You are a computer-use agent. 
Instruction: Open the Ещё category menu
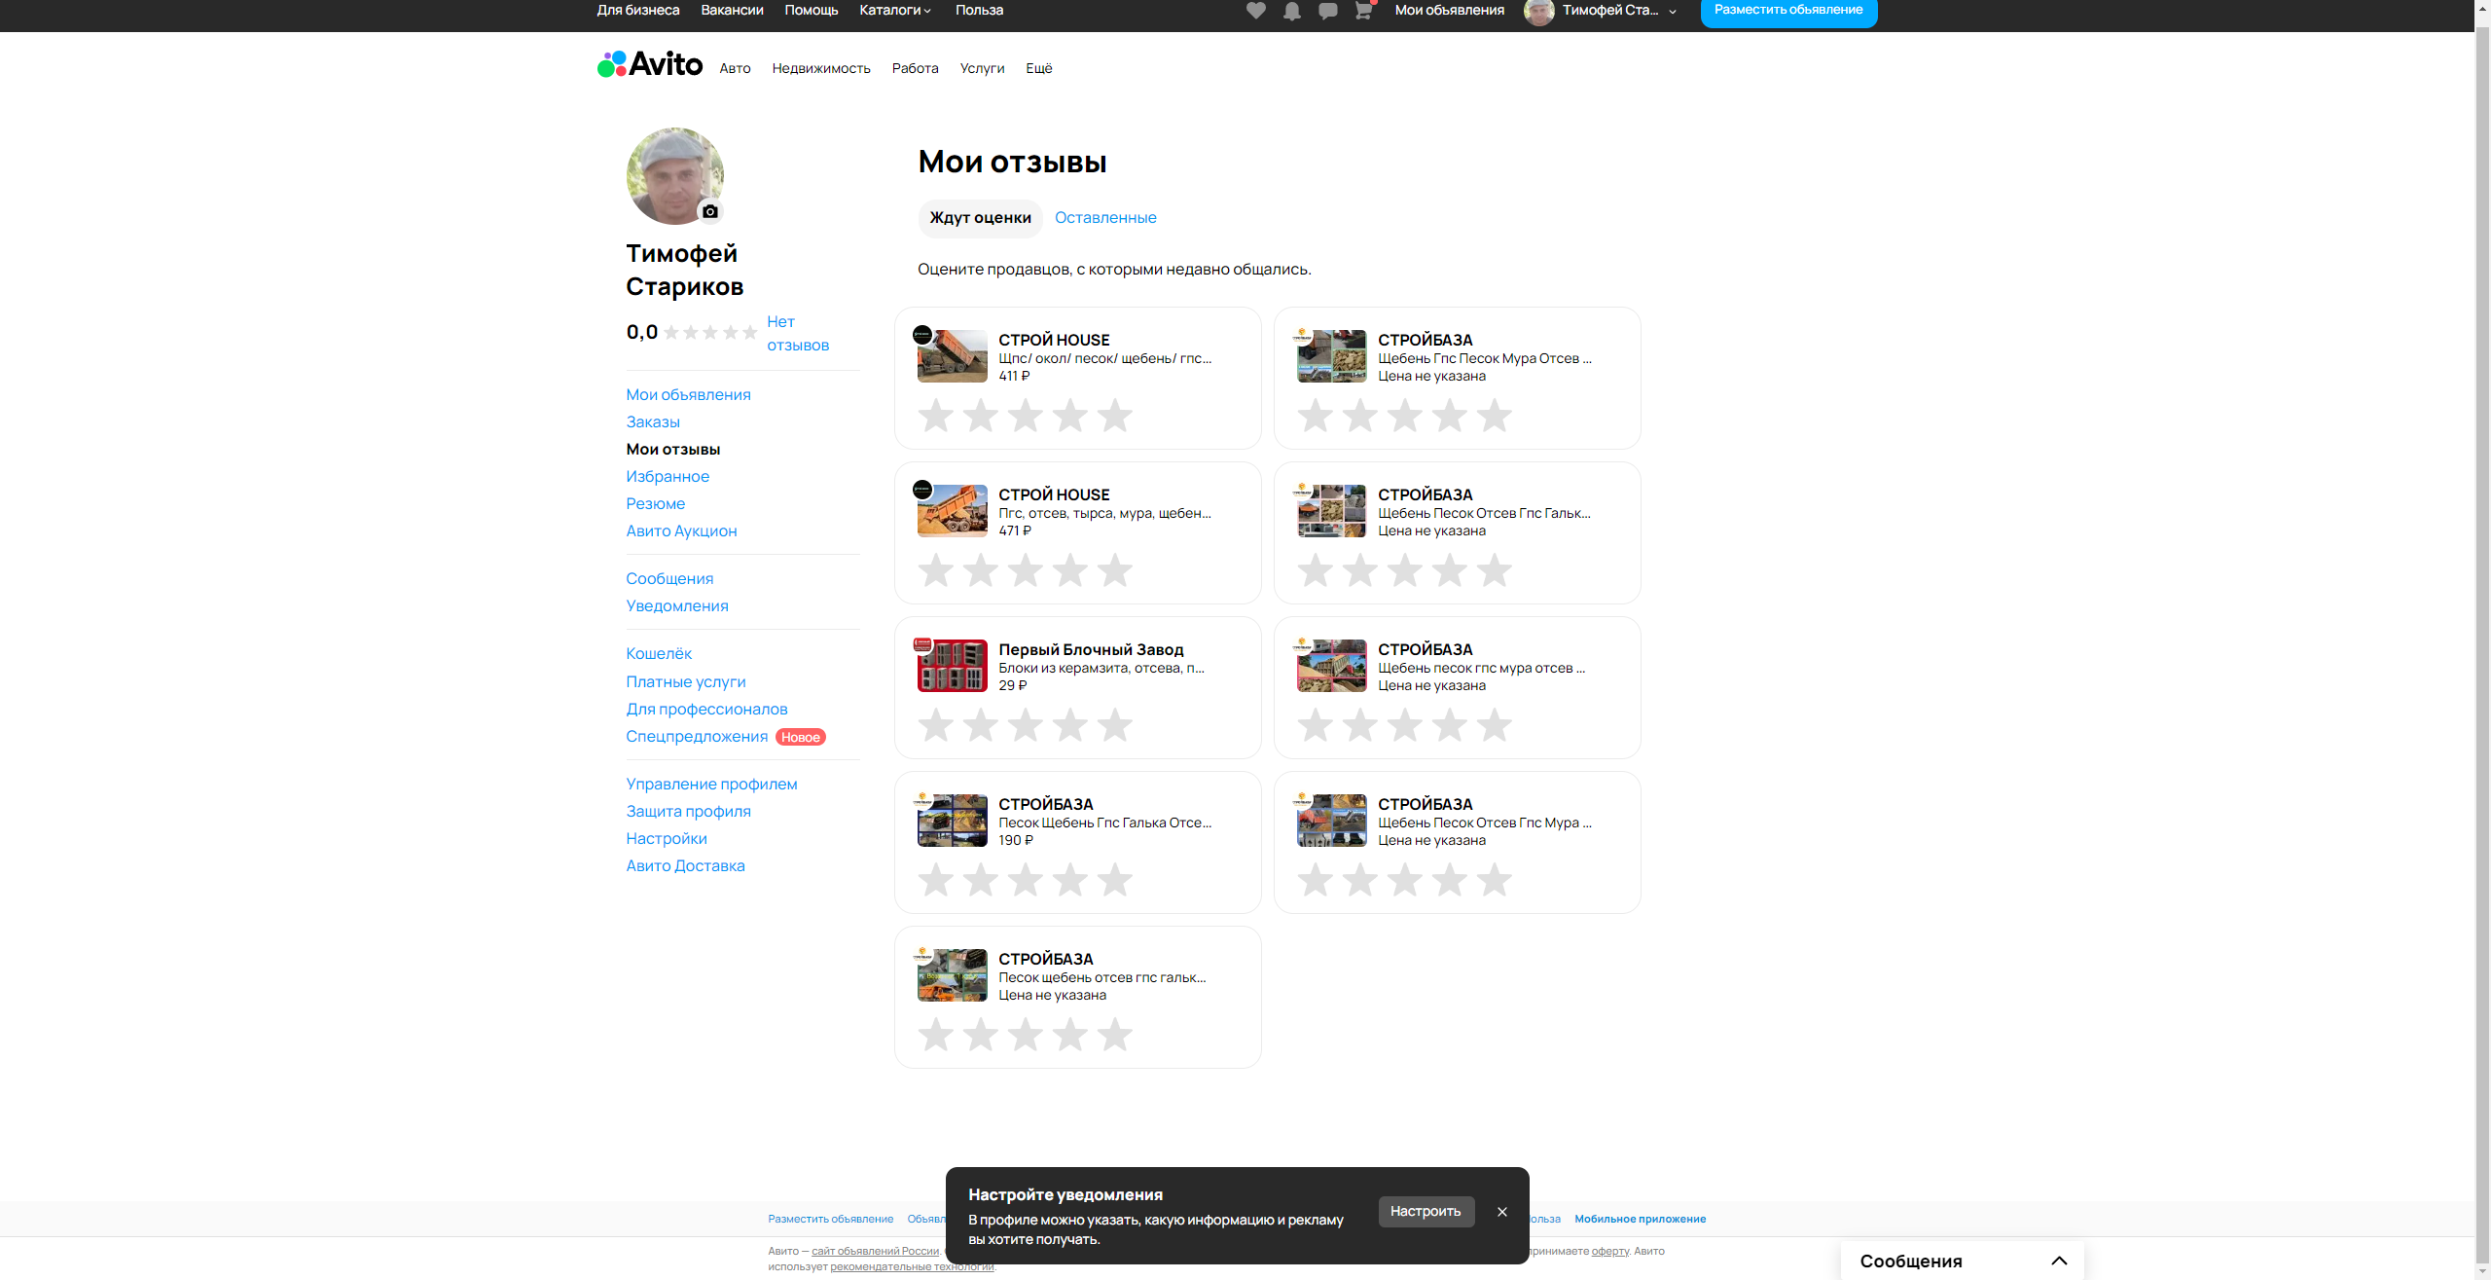[x=1038, y=68]
